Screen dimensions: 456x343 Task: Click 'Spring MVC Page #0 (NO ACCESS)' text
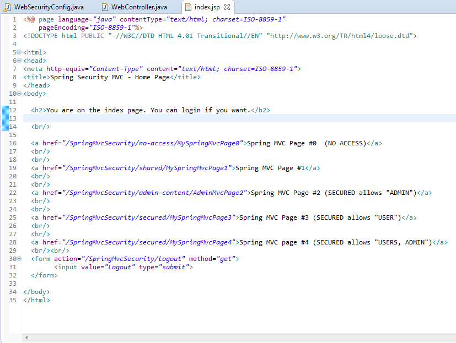point(307,143)
